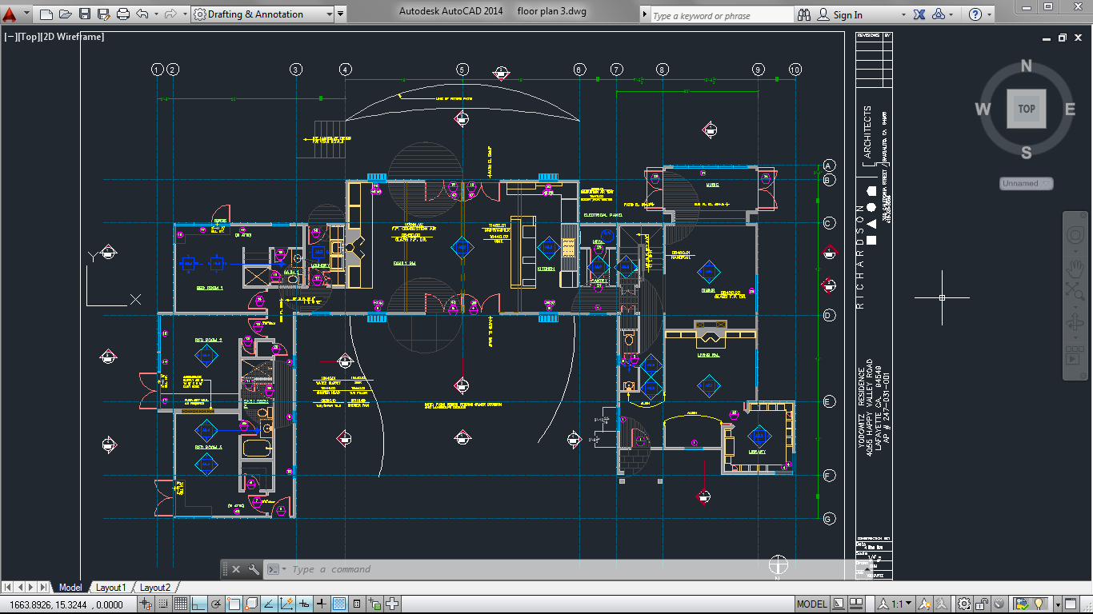
Task: Click the Sign In button
Action: (x=847, y=14)
